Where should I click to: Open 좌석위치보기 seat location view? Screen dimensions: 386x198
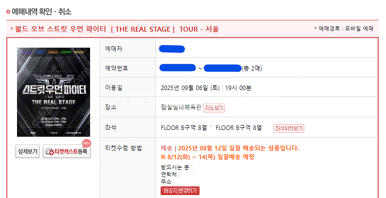(289, 128)
